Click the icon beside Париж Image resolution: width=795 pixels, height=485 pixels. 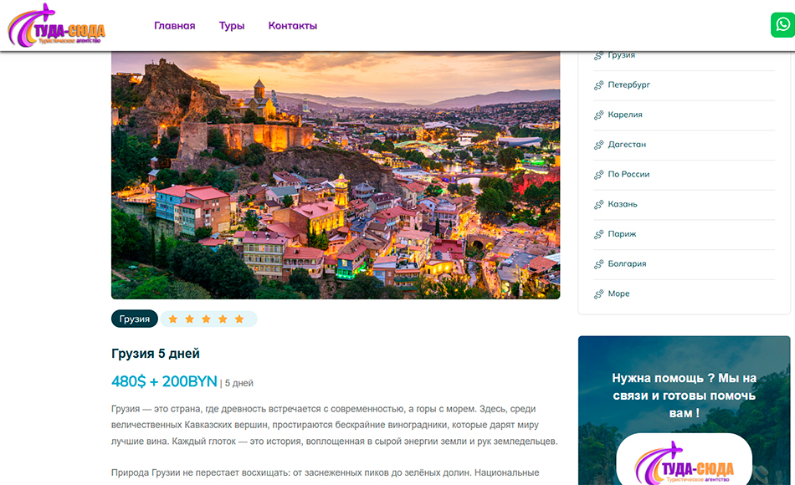point(598,234)
